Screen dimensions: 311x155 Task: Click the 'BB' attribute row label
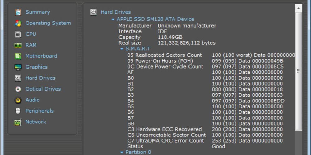(131, 124)
